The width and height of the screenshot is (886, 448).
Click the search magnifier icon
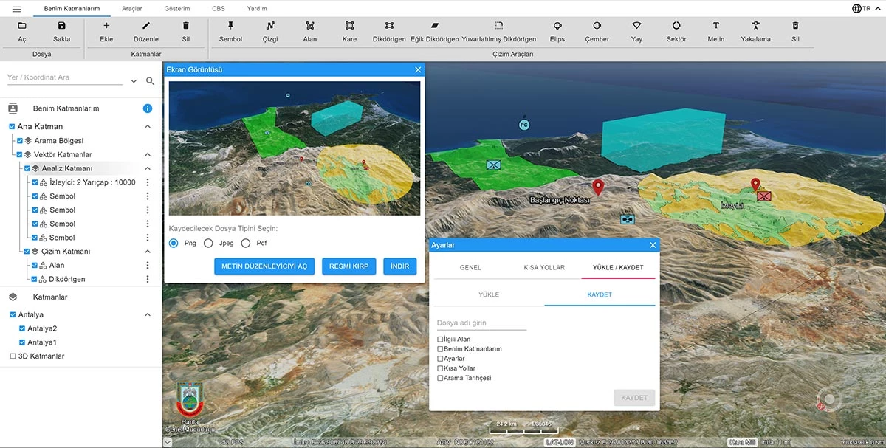[151, 81]
